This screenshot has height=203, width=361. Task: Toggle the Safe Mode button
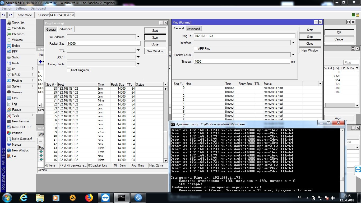pos(25,15)
